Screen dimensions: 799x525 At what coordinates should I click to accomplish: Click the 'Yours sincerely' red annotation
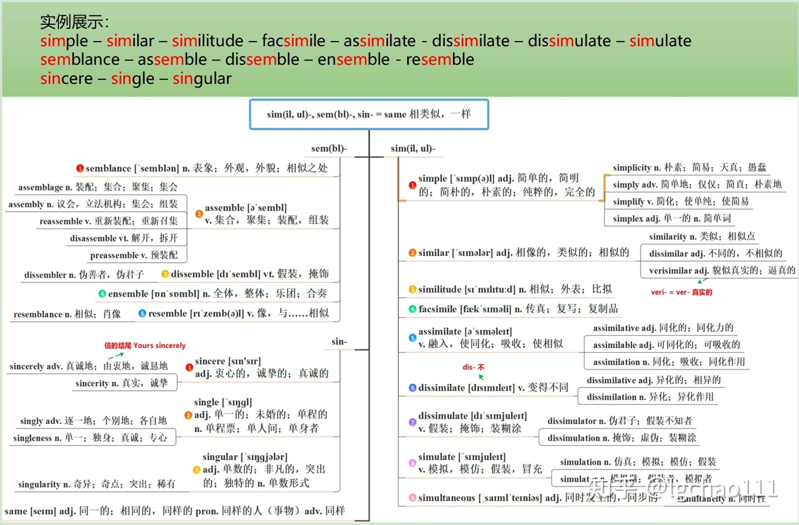pyautogui.click(x=145, y=345)
